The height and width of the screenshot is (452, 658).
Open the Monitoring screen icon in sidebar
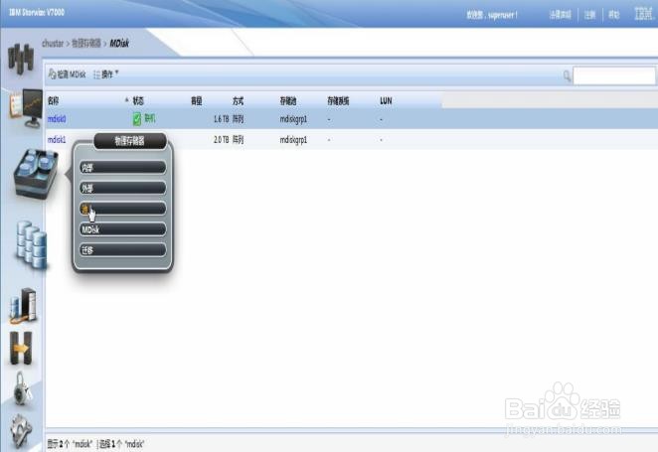coord(26,107)
